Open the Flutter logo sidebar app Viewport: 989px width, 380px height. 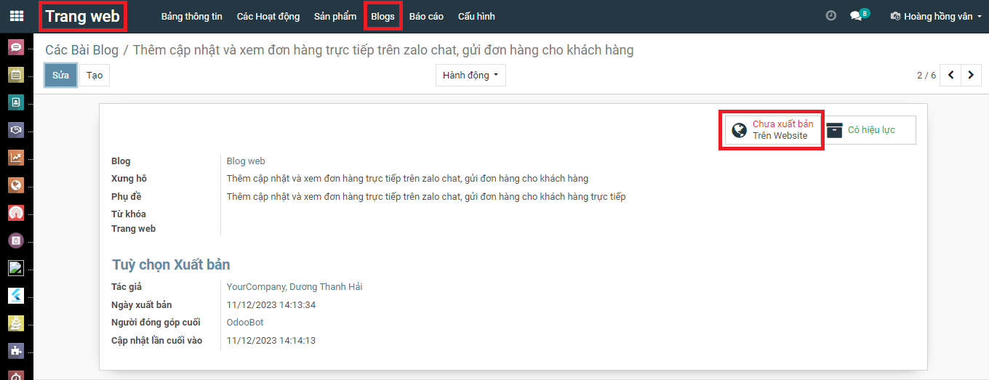[x=16, y=296]
